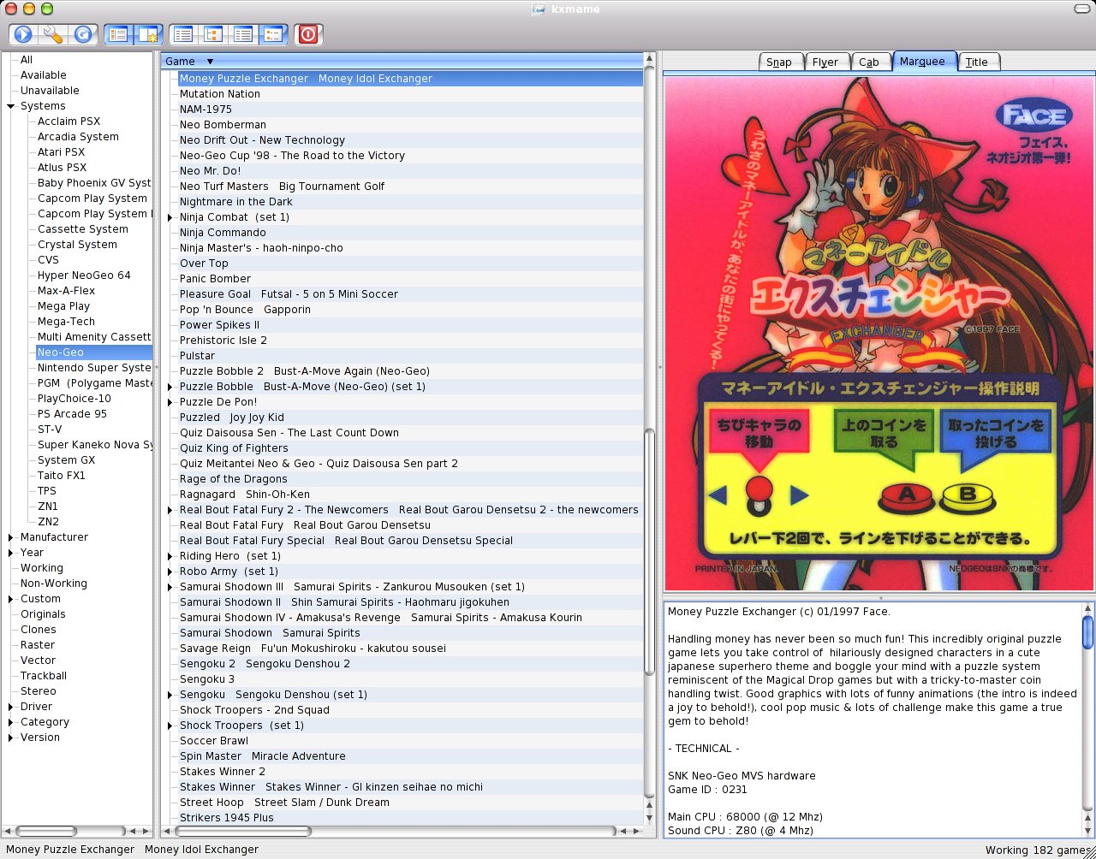Select Pulstar in game list
This screenshot has width=1096, height=859.
[198, 356]
